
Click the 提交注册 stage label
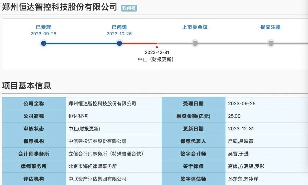271,27
